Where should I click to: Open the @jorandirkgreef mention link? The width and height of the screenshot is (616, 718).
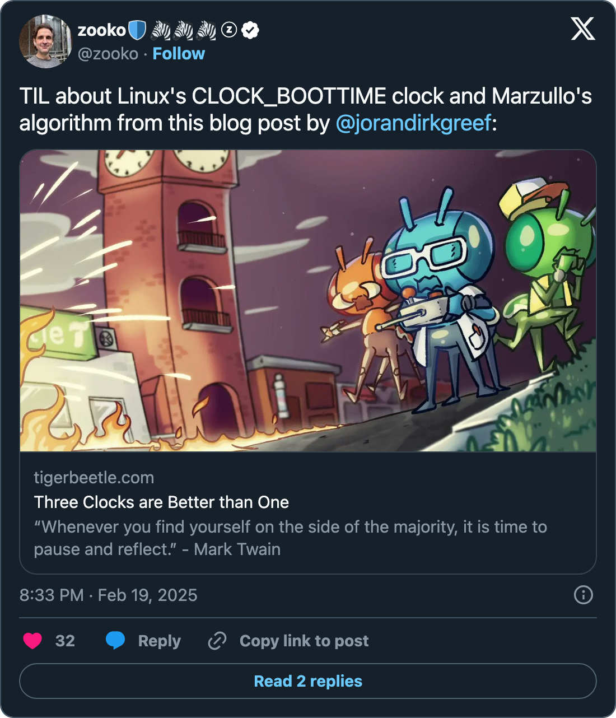[414, 123]
